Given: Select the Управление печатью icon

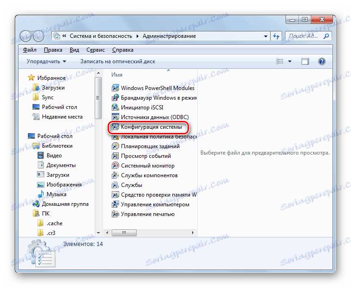Looking at the screenshot, I should (x=115, y=214).
